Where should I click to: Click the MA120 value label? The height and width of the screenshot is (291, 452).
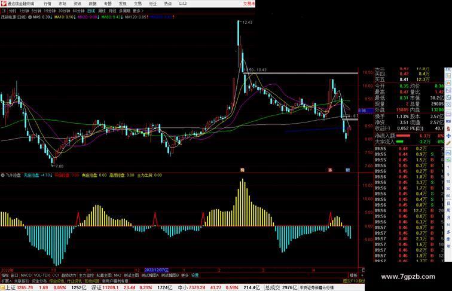tap(136, 17)
